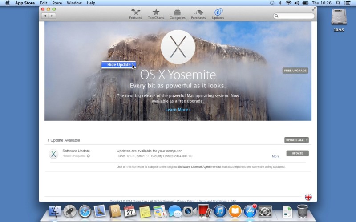The height and width of the screenshot is (222, 356).
Task: Click the UK flag country selector
Action: tap(308, 197)
